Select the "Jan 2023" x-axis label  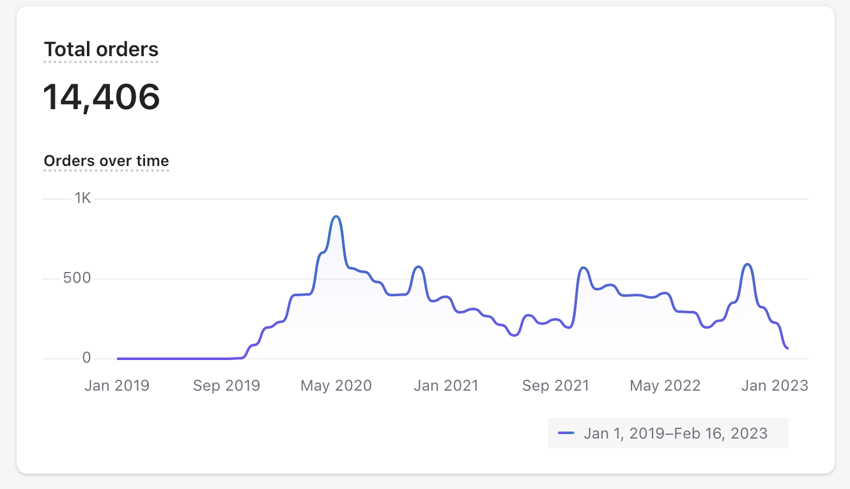click(x=775, y=386)
